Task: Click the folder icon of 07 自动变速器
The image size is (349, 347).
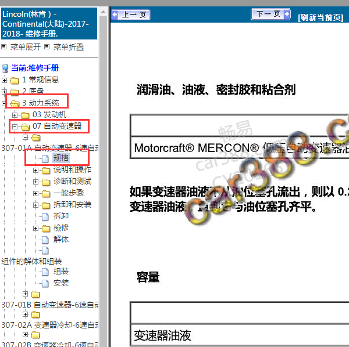Action: (25, 126)
